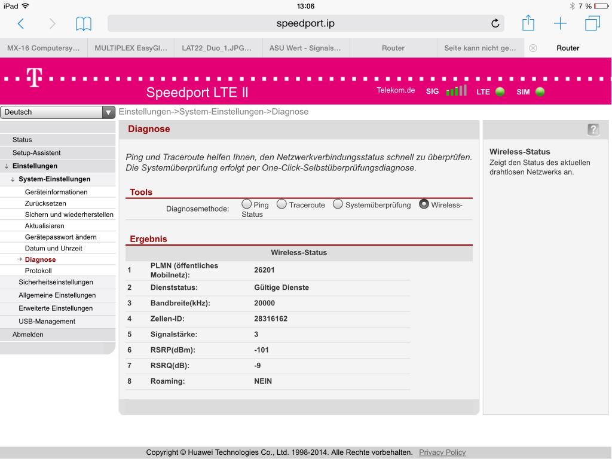
Task: Click the Zellen-ID value 28316162
Action: [x=271, y=319]
